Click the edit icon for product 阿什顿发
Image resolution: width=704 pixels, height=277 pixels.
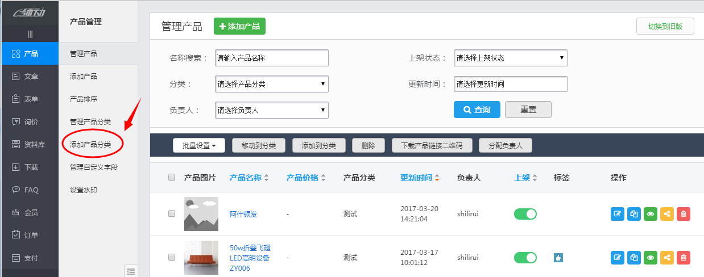click(618, 214)
